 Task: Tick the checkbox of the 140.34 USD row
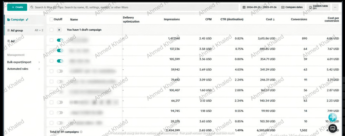coord(51,102)
